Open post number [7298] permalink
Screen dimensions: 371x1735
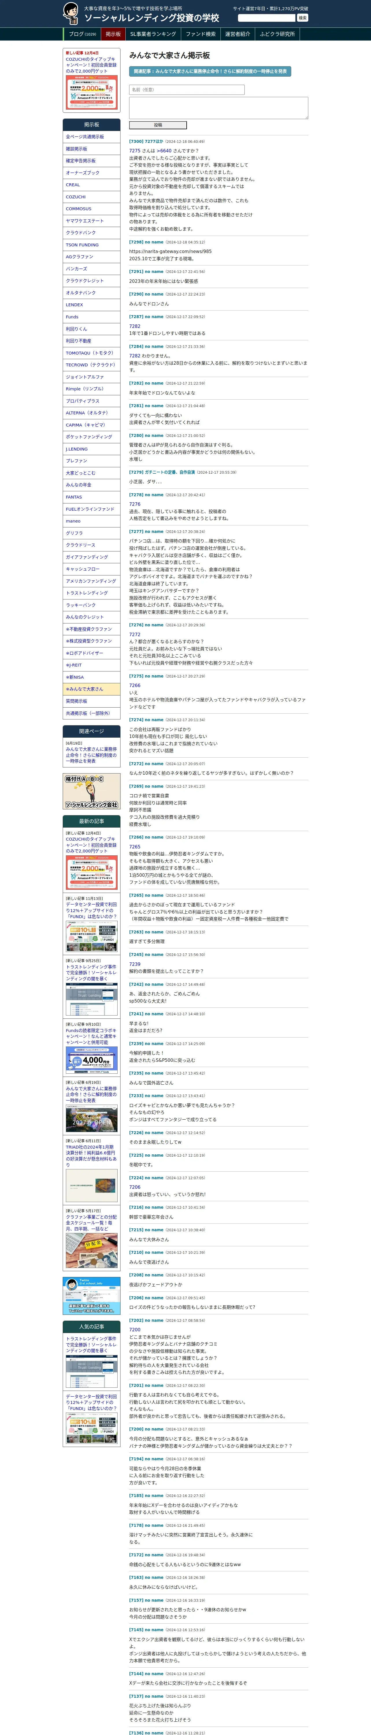coord(136,243)
